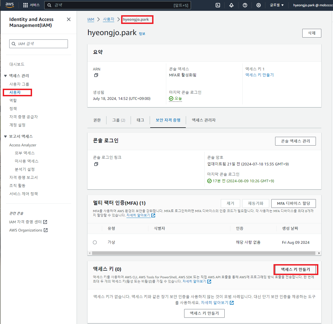Screen dimensions: 333x324
Task: Focus the IAM 검색 sidebar field
Action: 39,44
